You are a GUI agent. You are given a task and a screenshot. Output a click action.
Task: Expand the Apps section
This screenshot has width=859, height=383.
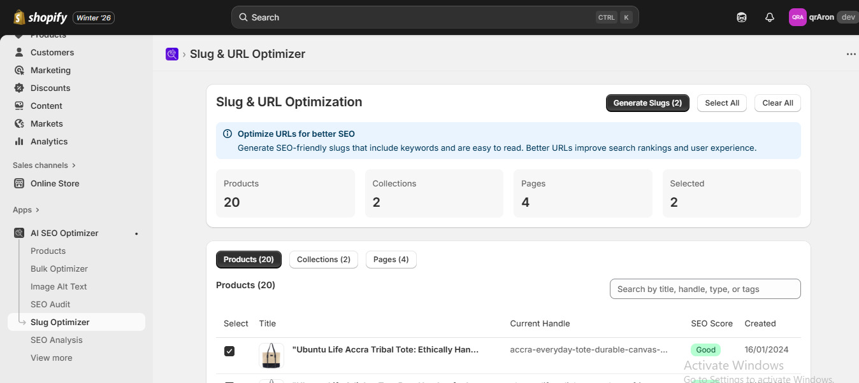(26, 209)
